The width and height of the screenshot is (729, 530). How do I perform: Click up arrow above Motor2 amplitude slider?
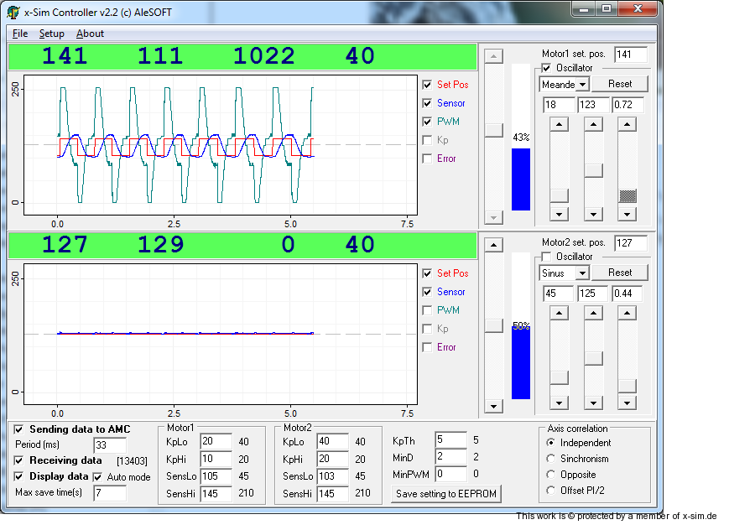(559, 312)
